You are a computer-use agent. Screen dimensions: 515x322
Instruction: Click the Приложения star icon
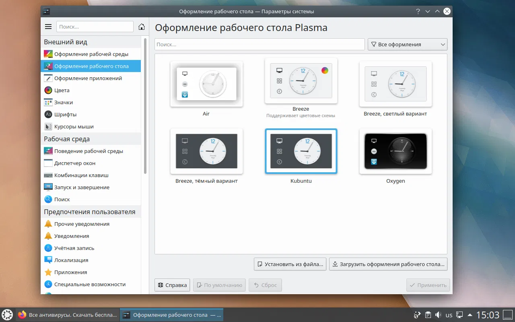coord(48,272)
